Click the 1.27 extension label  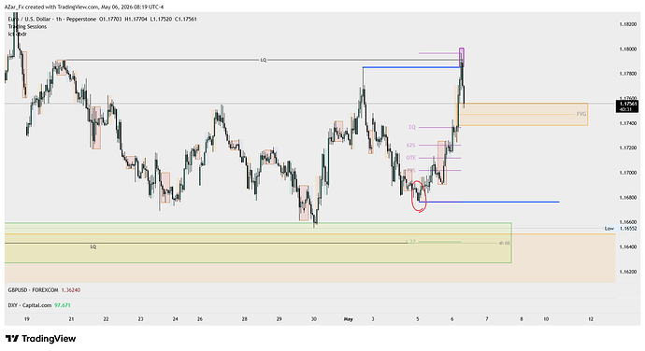pyautogui.click(x=410, y=242)
